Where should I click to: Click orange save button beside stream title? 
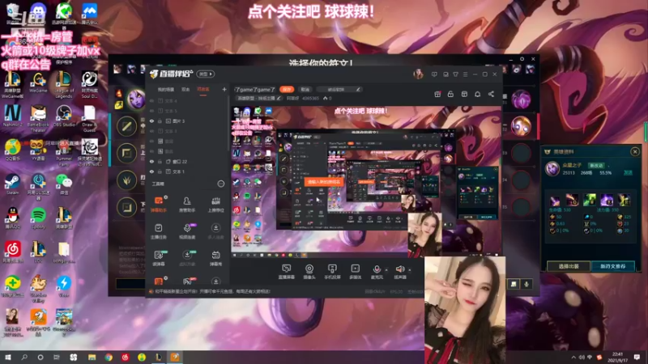click(x=287, y=89)
